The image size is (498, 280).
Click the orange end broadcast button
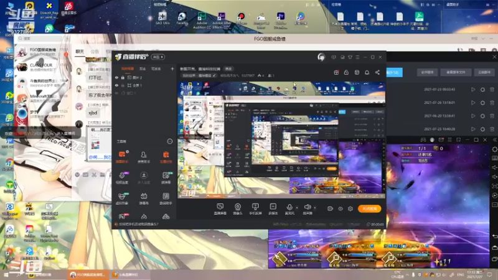[x=369, y=208]
